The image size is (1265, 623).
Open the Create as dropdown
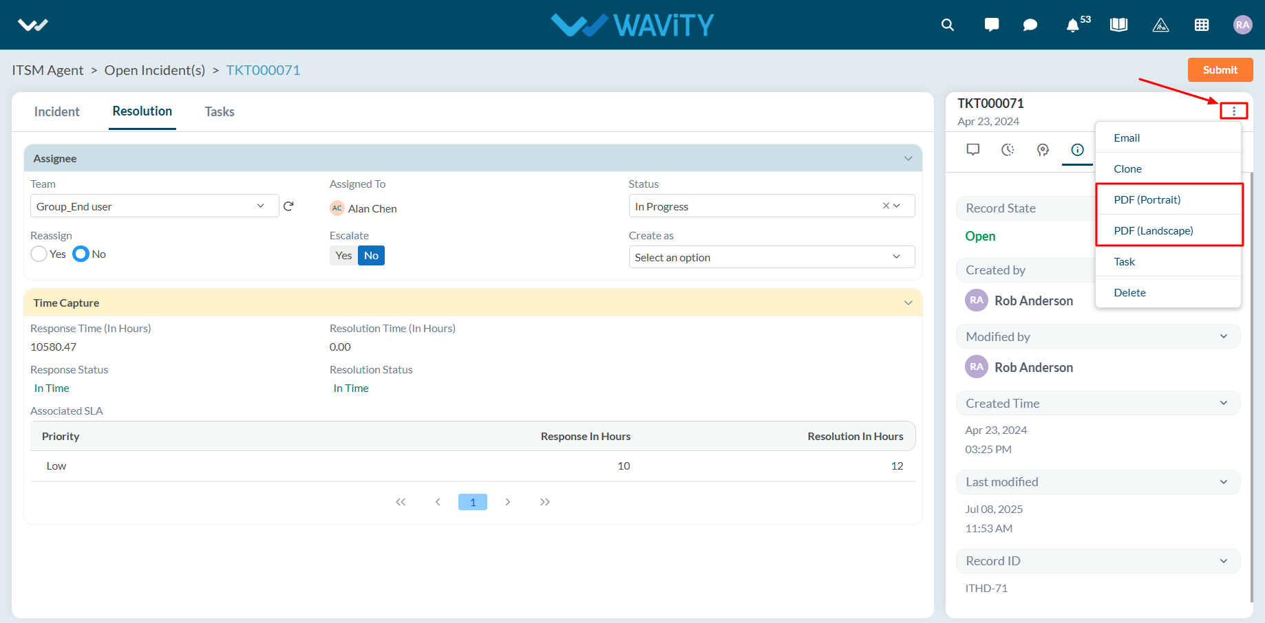772,257
